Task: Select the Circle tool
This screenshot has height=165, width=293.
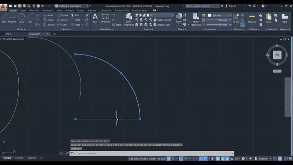Action: coord(22,18)
